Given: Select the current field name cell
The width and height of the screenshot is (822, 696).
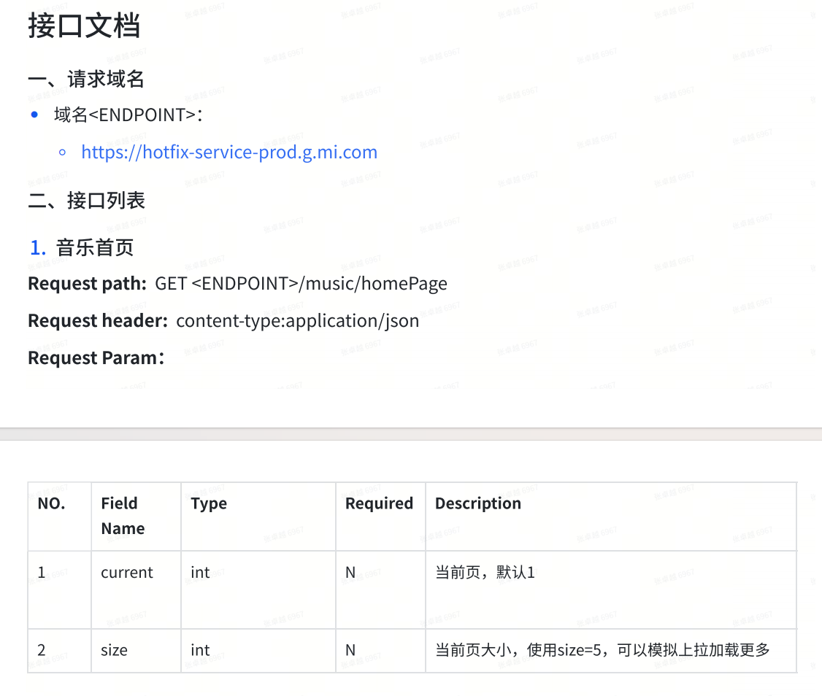Looking at the screenshot, I should [126, 573].
